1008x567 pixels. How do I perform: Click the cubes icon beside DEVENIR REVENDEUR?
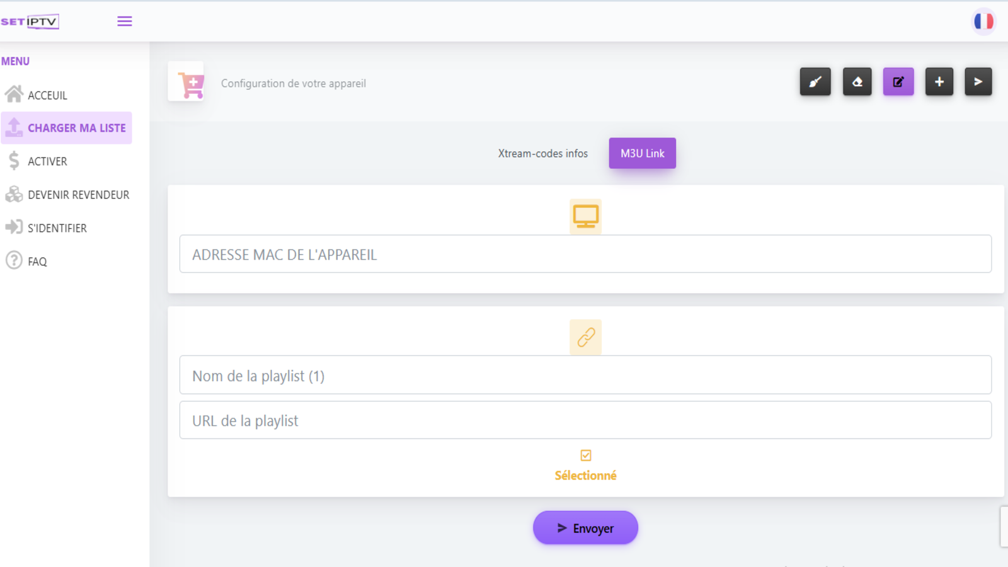coord(14,194)
